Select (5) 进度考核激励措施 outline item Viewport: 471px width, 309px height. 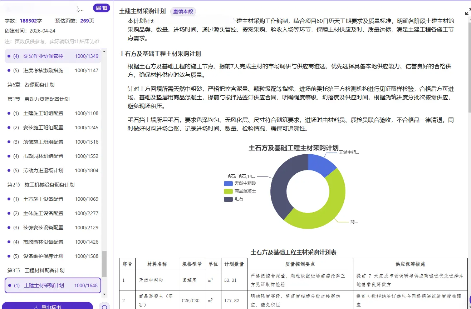53,70
